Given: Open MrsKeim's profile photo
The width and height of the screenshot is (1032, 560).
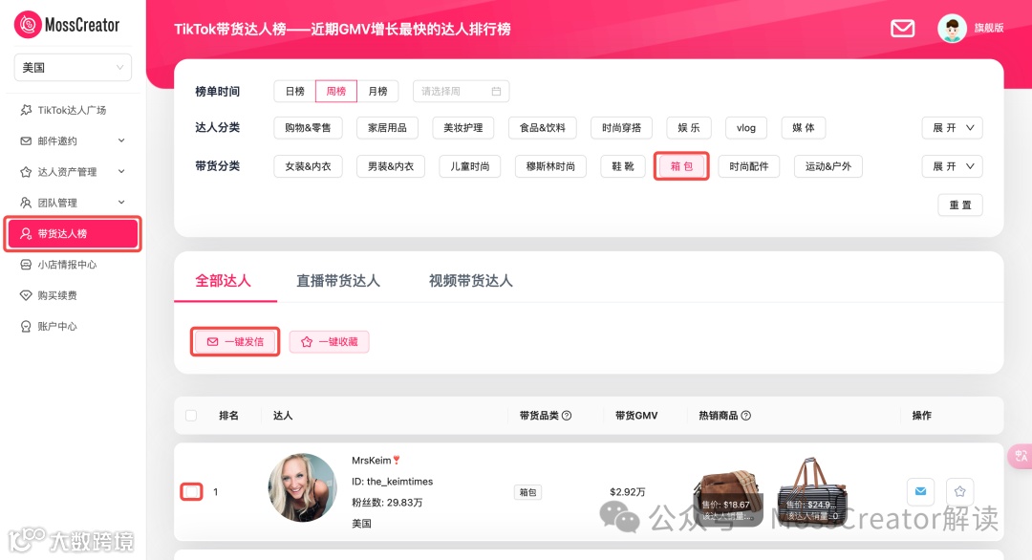Looking at the screenshot, I should pos(303,487).
